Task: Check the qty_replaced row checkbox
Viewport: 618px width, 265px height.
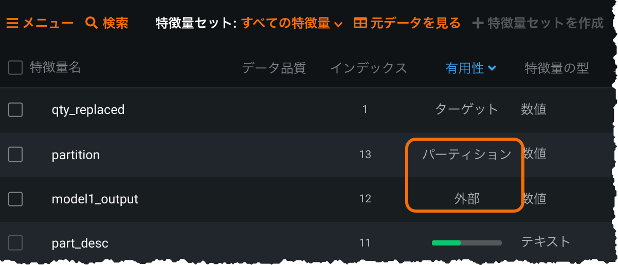Action: tap(15, 109)
